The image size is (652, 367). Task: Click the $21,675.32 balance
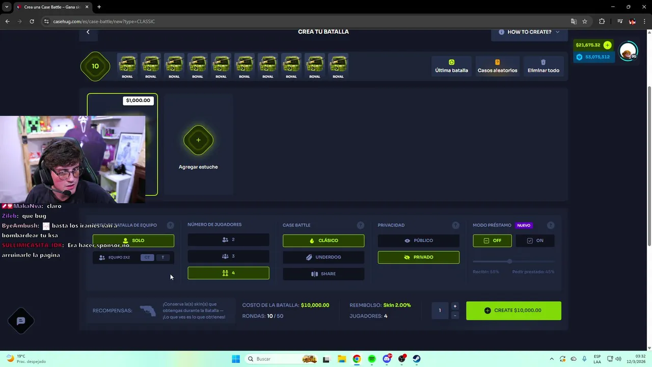[x=588, y=45]
